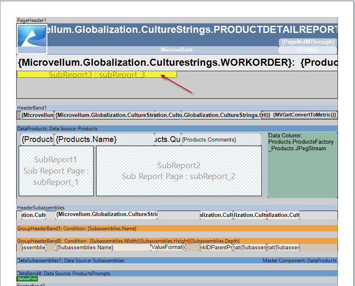Screen dimensions: 355x286
Task: Select the CultureStri text in HeaderSubassemblies band
Action: point(107,215)
